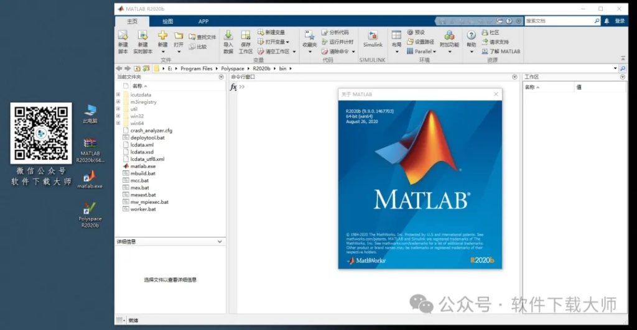Expand the util folder node
The width and height of the screenshot is (637, 330).
click(118, 109)
